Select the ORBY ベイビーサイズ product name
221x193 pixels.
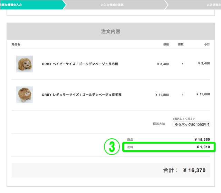click(x=80, y=64)
